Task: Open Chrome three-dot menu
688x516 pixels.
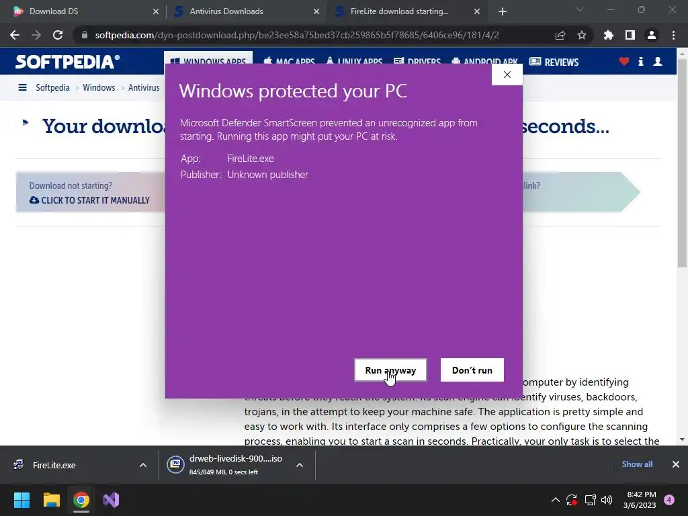Action: click(673, 35)
